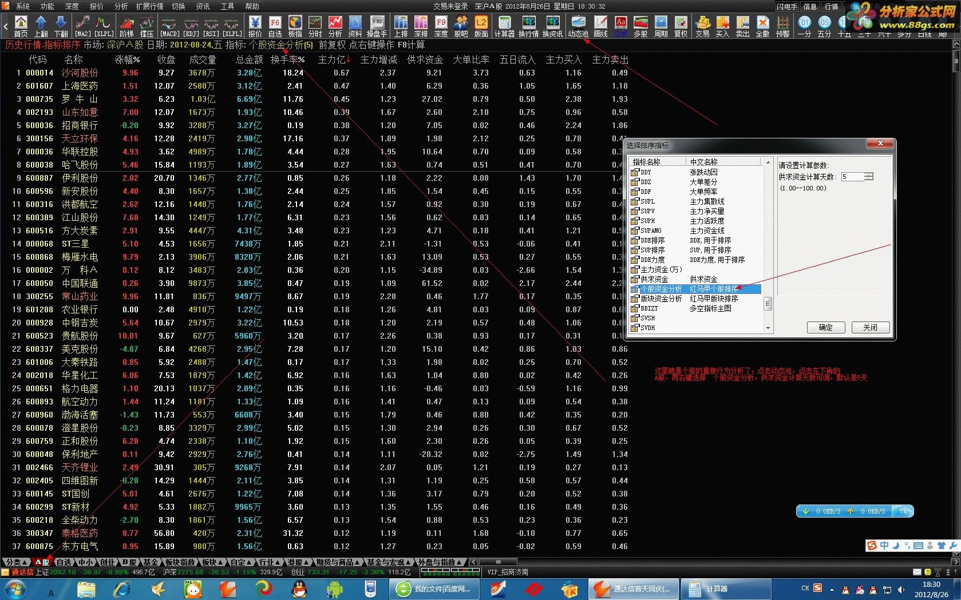Open the 分时 intraday chart icon
This screenshot has width=961, height=600.
tap(315, 26)
